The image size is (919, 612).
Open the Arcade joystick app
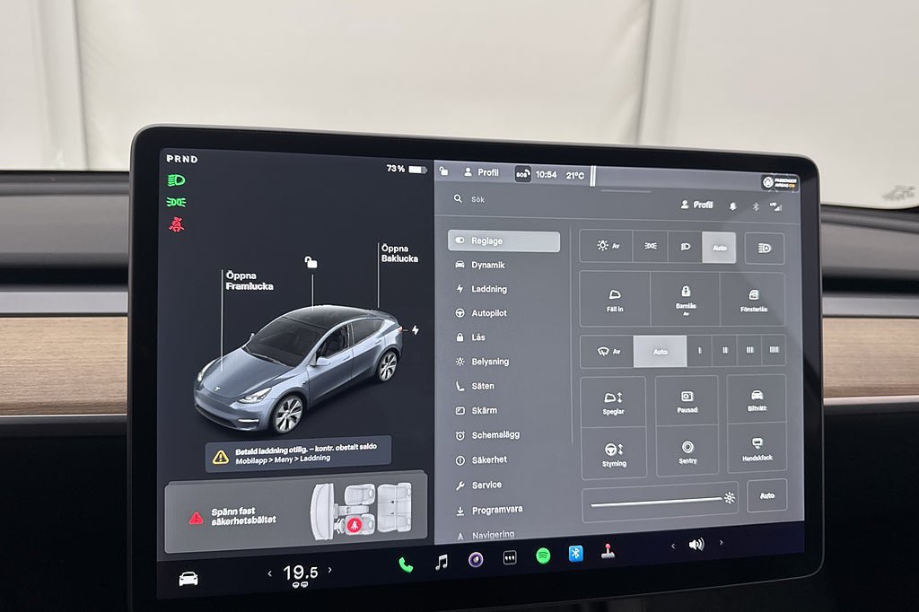coord(608,551)
